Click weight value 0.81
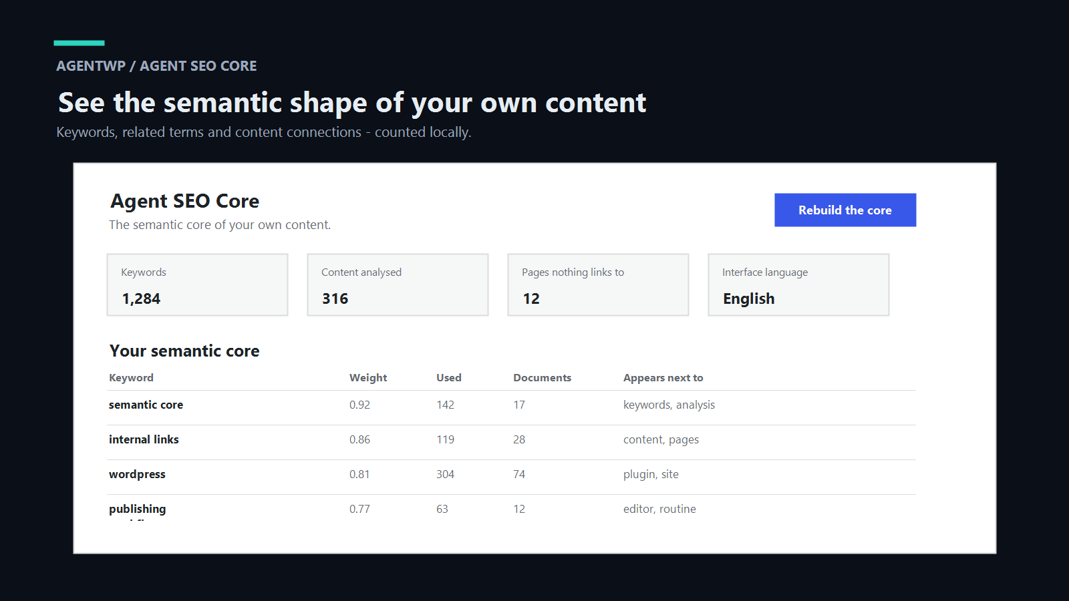 [359, 474]
